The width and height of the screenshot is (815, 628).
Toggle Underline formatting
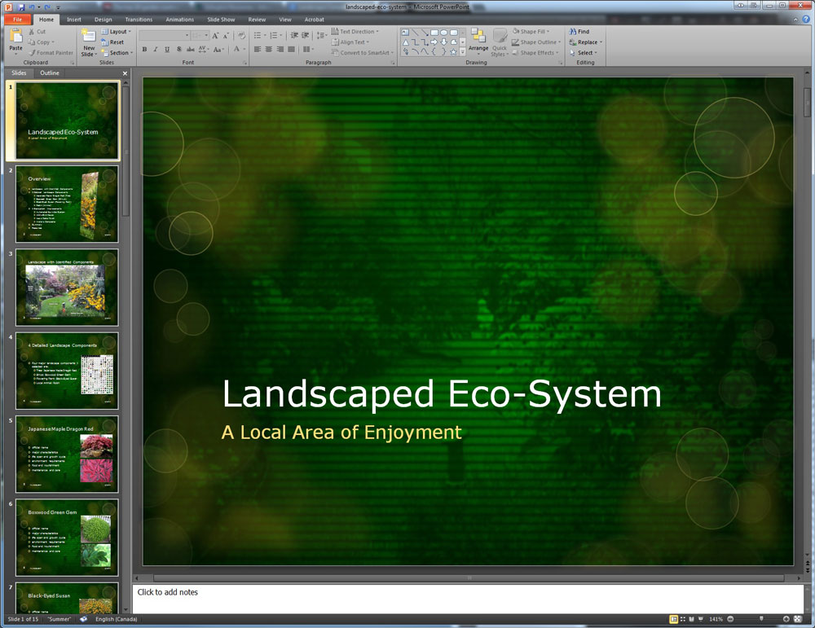tap(167, 50)
